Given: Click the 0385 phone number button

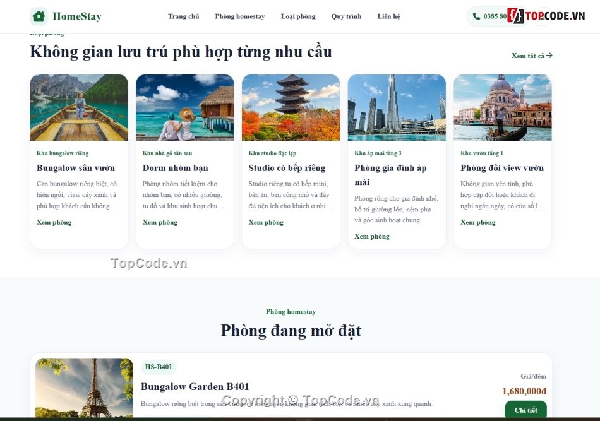Looking at the screenshot, I should tap(496, 16).
